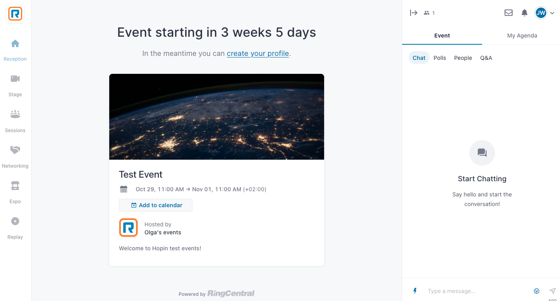Click the Welcome to Hopin test events text
Viewport: 559px width, 301px height.
pos(160,248)
